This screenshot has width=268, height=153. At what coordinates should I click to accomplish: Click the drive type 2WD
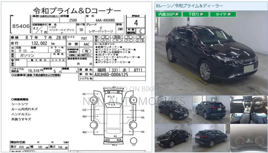point(120,29)
